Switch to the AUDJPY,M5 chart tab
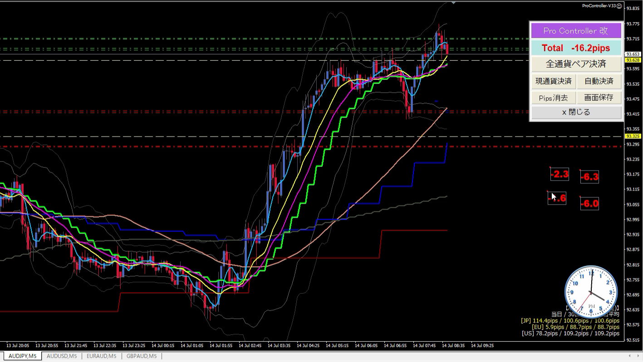Screen dimensions: 643x362 pyautogui.click(x=22, y=356)
